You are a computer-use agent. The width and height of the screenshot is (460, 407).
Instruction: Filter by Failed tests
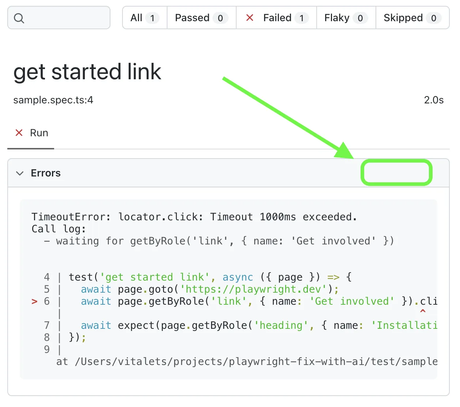coord(276,18)
